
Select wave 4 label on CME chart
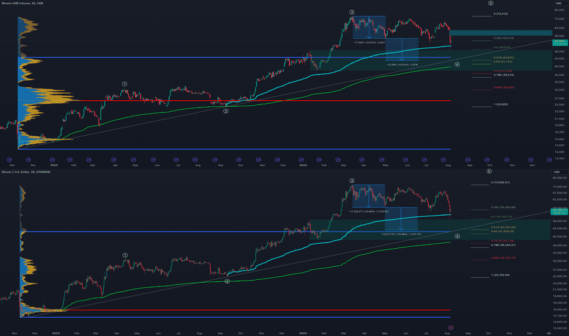coord(457,64)
